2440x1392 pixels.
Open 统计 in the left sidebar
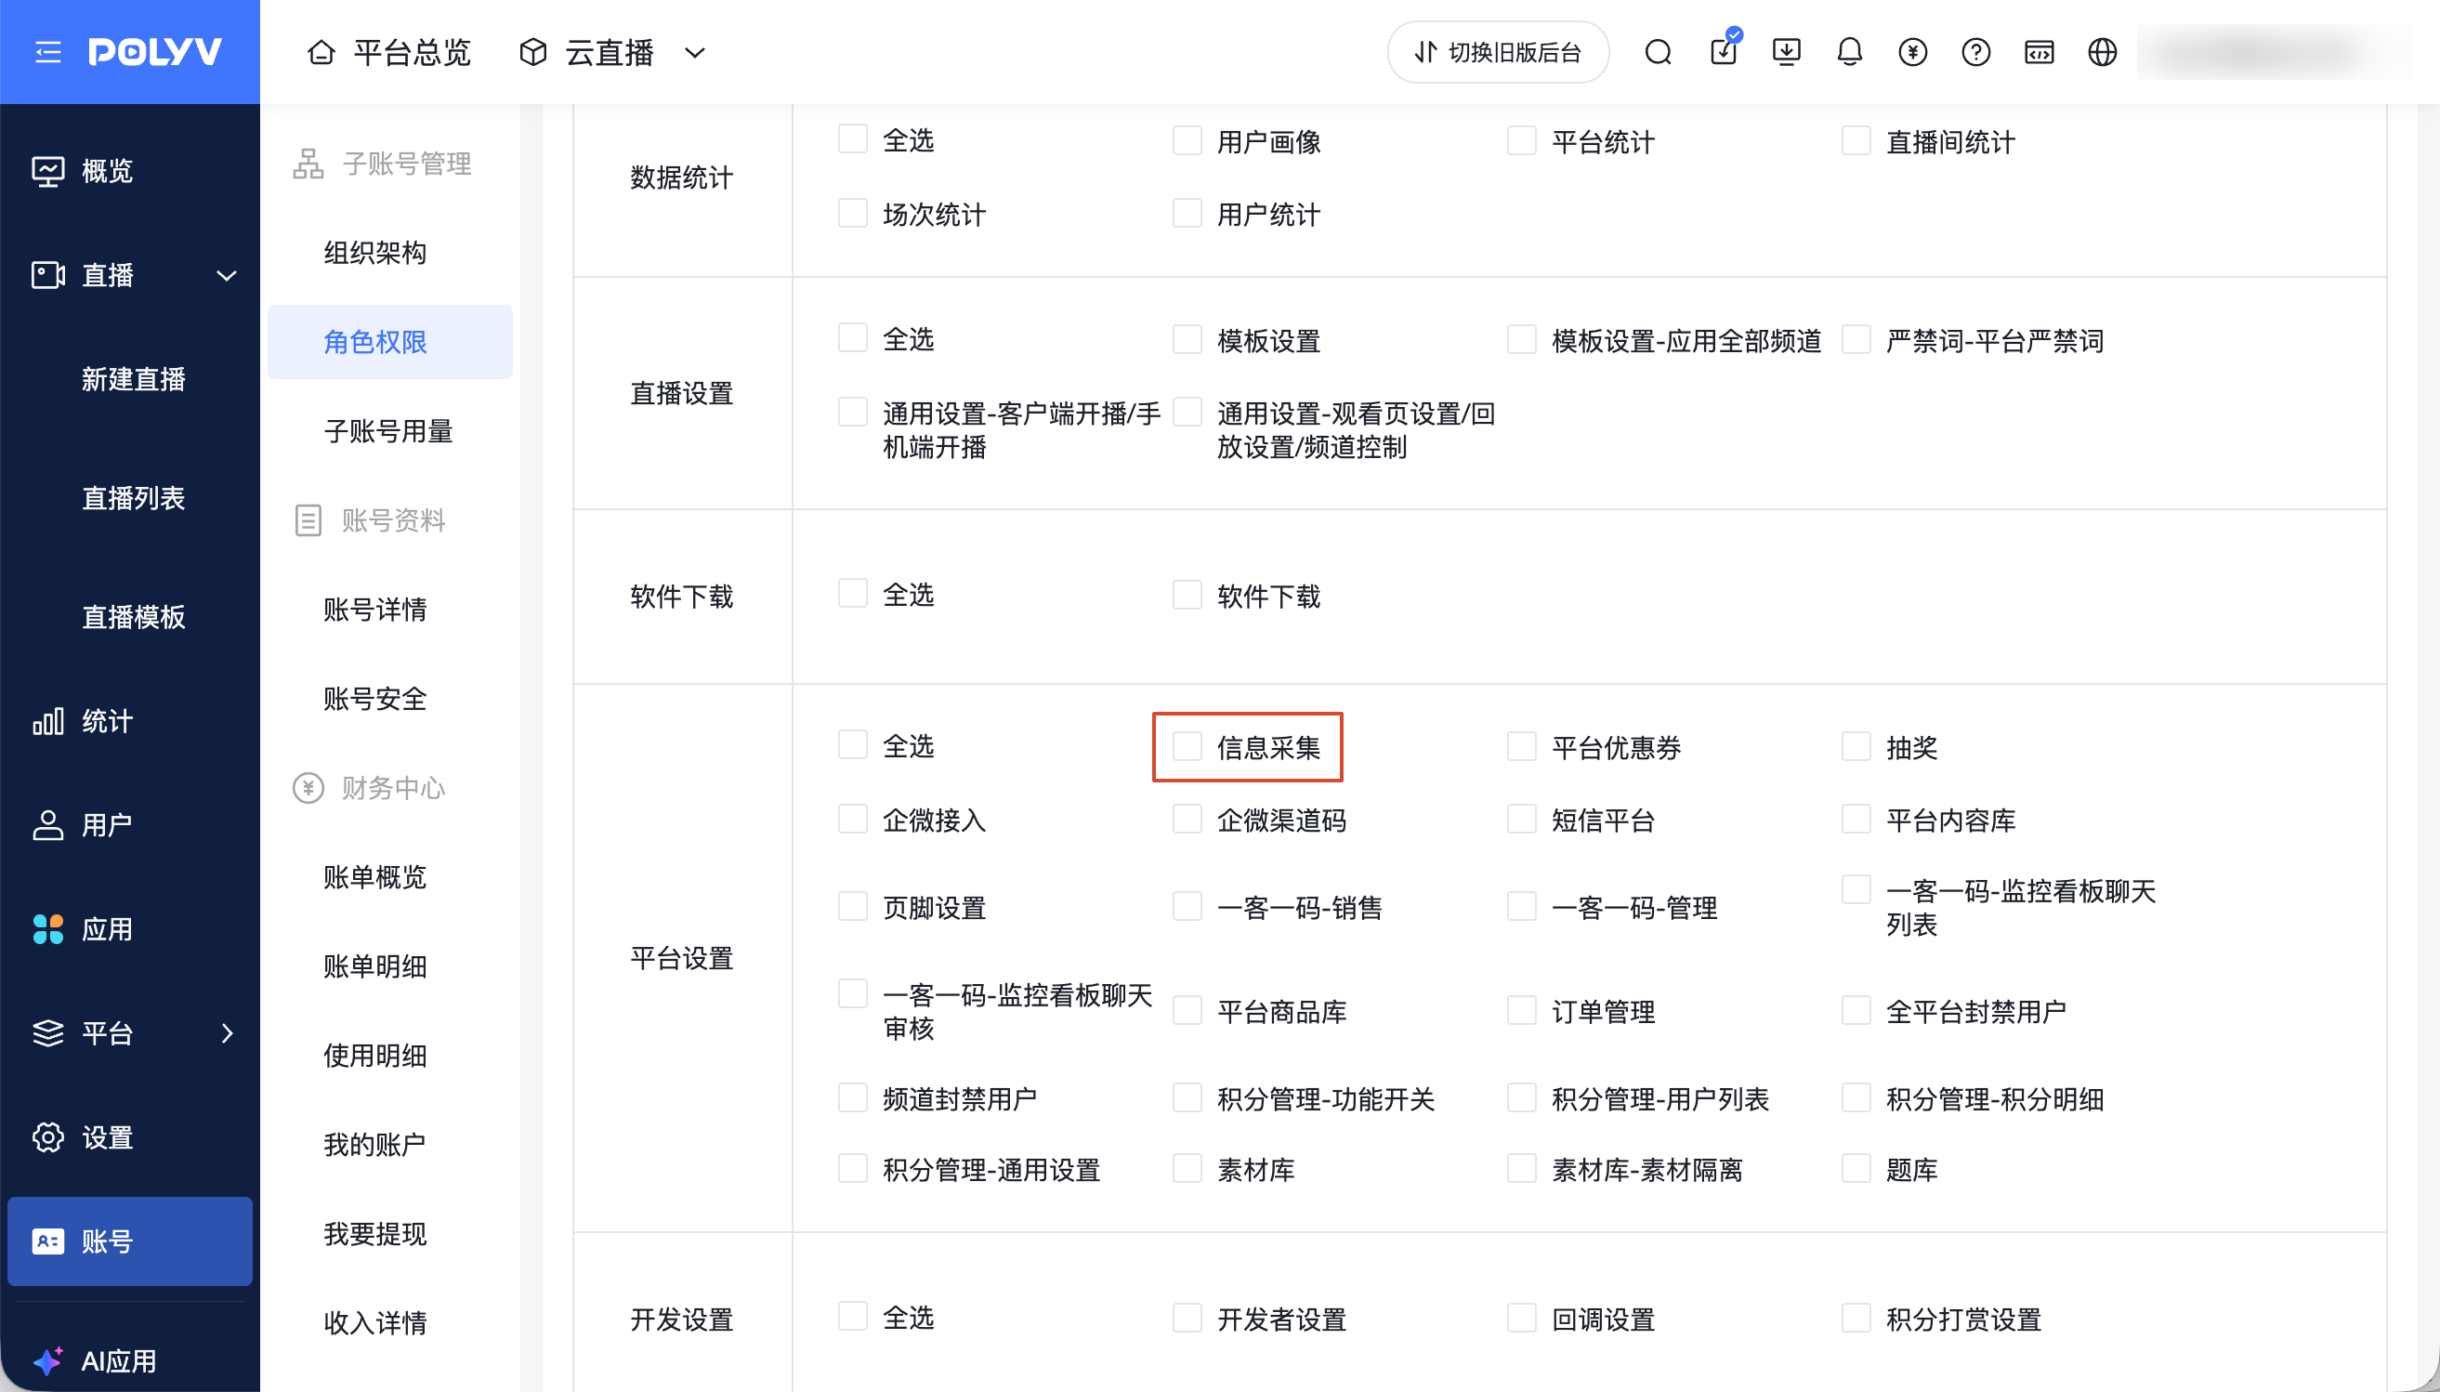pyautogui.click(x=130, y=721)
